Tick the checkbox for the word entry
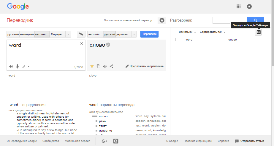 (x=174, y=40)
